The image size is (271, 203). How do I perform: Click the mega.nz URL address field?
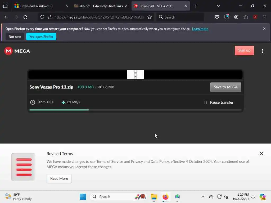(x=99, y=17)
